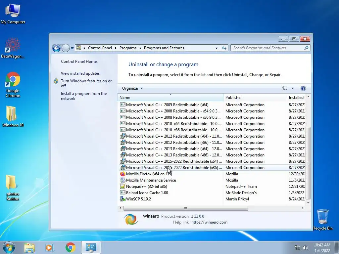
Task: Click the Mozilla Firefox program icon
Action: pos(122,174)
